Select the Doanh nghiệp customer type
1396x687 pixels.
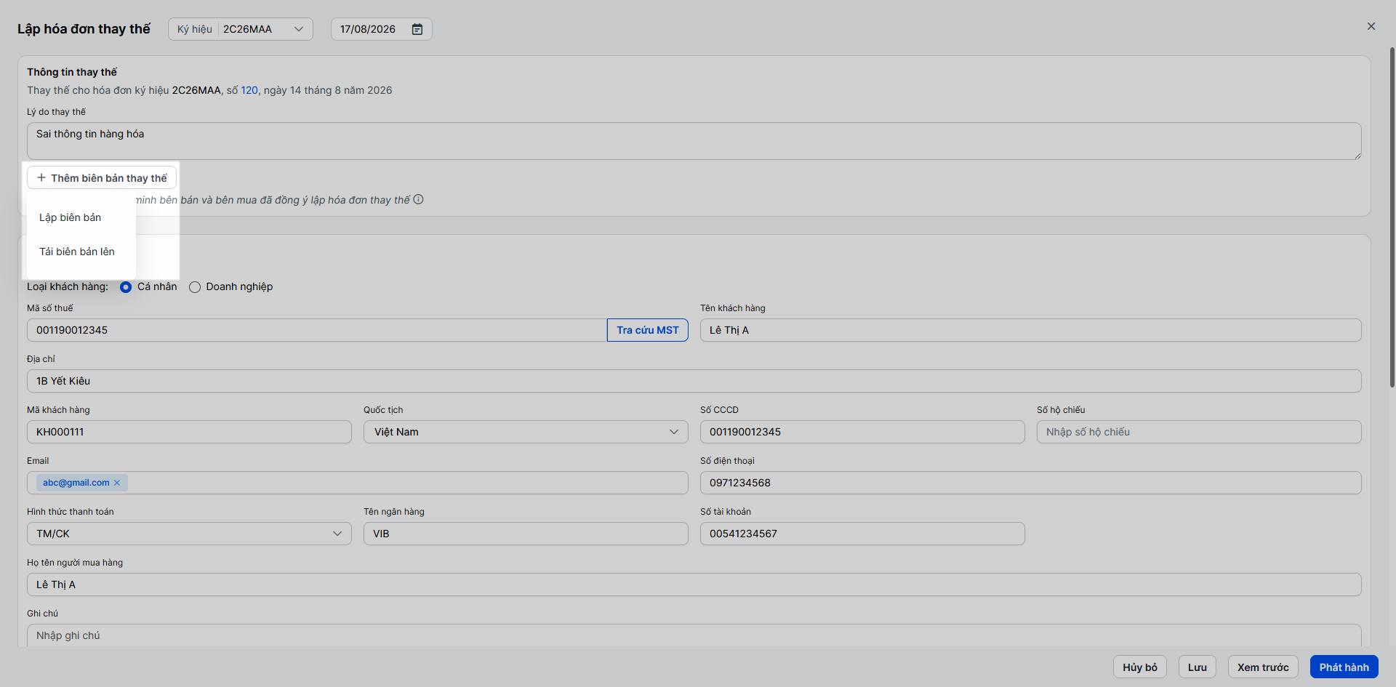tap(195, 287)
